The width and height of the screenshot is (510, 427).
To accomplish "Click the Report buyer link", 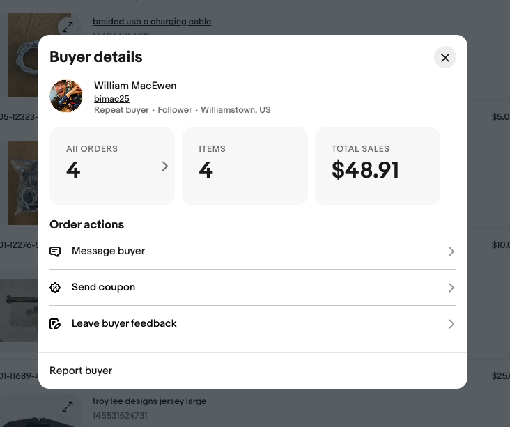I will click(x=81, y=371).
